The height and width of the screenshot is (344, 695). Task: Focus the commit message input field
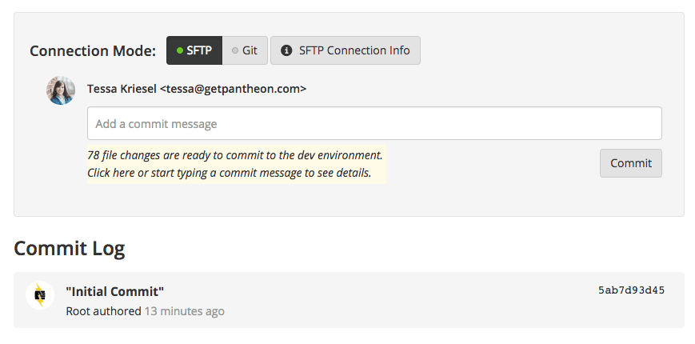click(x=374, y=123)
